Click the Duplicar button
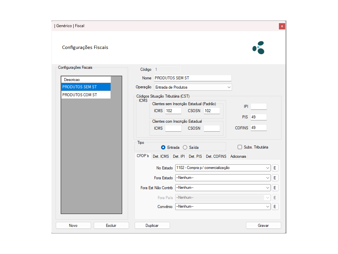338x254 pixels. pyautogui.click(x=152, y=226)
